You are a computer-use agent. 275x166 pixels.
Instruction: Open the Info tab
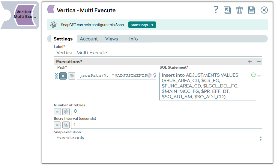tap(133, 39)
